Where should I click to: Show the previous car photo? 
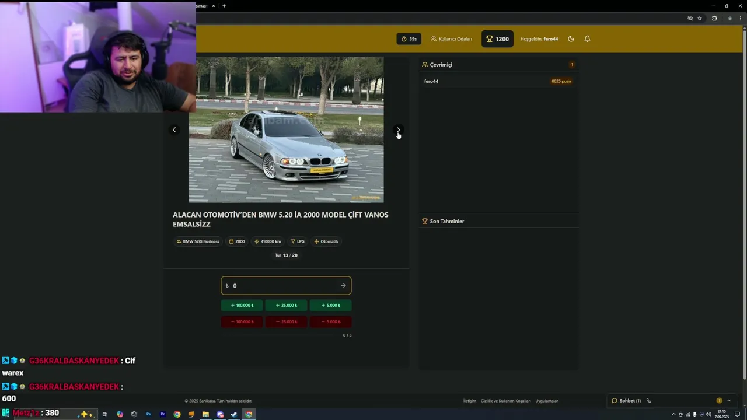click(x=174, y=129)
